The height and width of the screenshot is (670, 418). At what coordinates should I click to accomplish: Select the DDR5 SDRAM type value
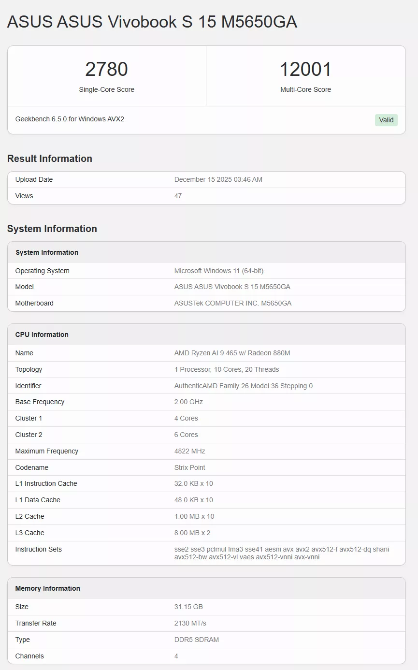tap(196, 640)
